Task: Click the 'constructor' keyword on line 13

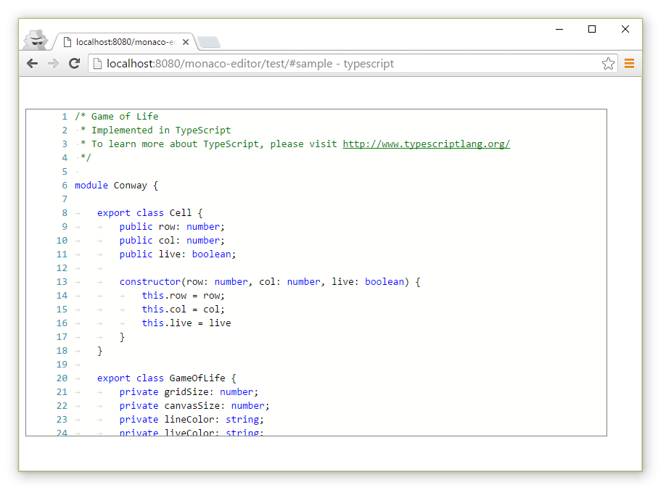Action: pyautogui.click(x=150, y=281)
